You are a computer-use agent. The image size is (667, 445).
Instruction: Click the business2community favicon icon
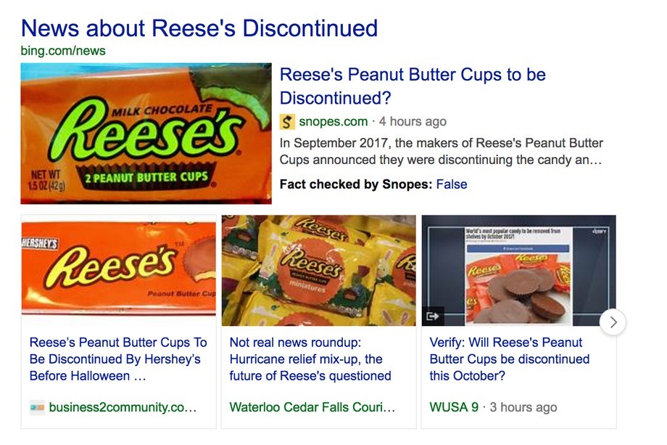[37, 407]
